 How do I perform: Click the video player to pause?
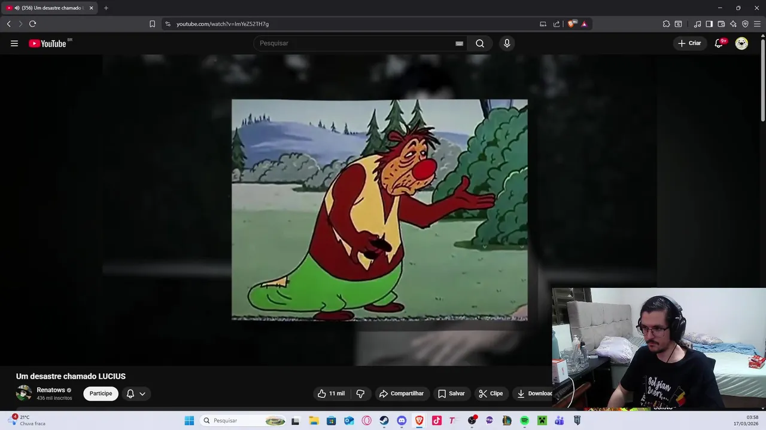point(379,210)
